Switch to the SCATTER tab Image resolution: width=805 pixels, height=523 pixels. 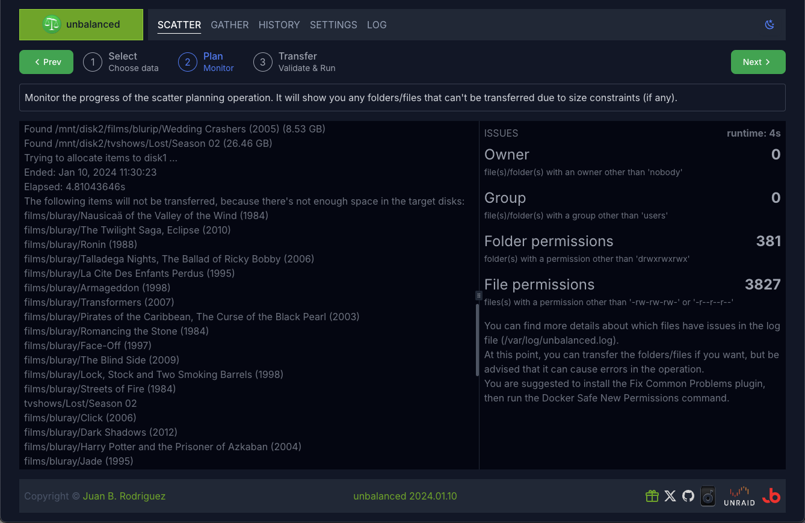pos(179,25)
